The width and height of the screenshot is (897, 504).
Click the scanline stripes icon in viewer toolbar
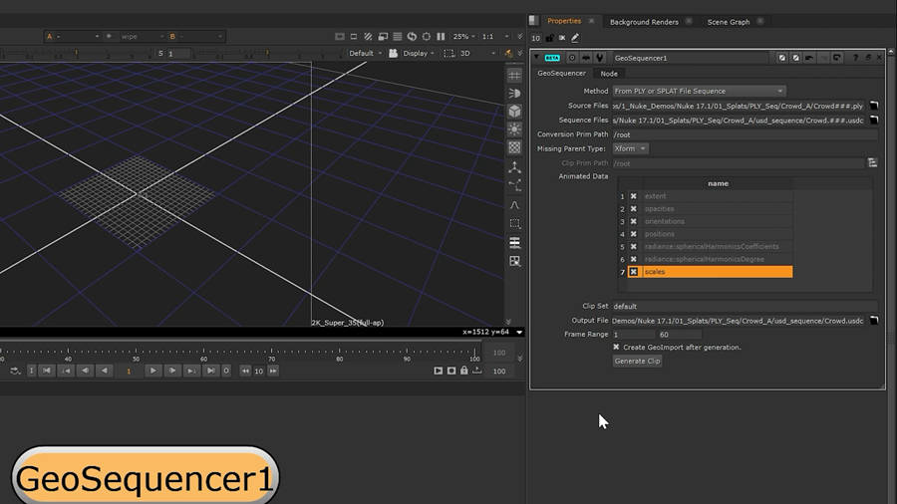click(397, 37)
